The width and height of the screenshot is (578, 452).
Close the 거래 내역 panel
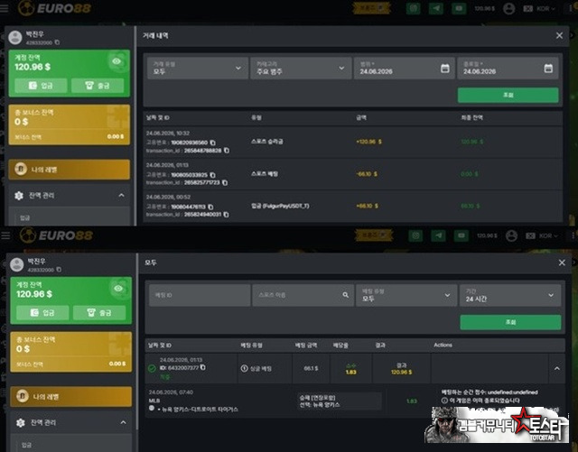559,35
